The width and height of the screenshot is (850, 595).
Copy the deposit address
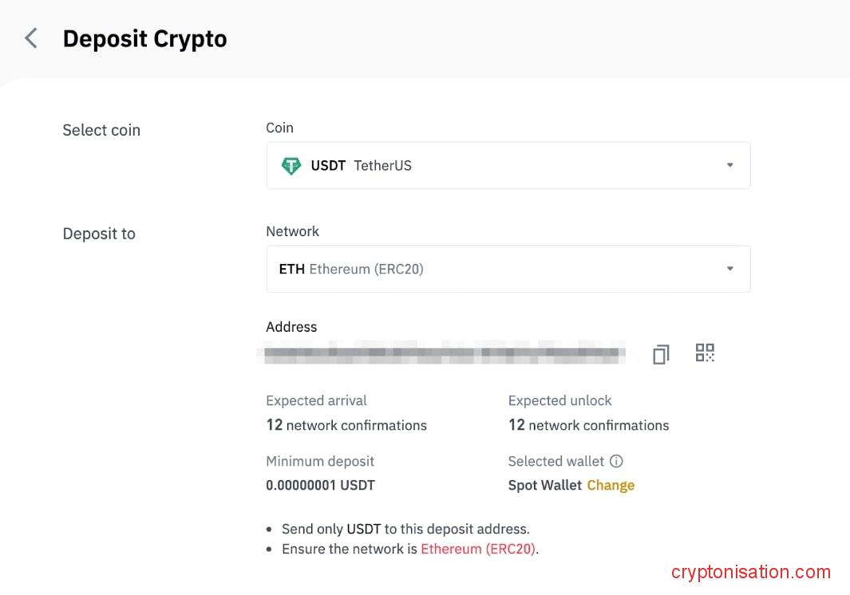[x=661, y=353]
